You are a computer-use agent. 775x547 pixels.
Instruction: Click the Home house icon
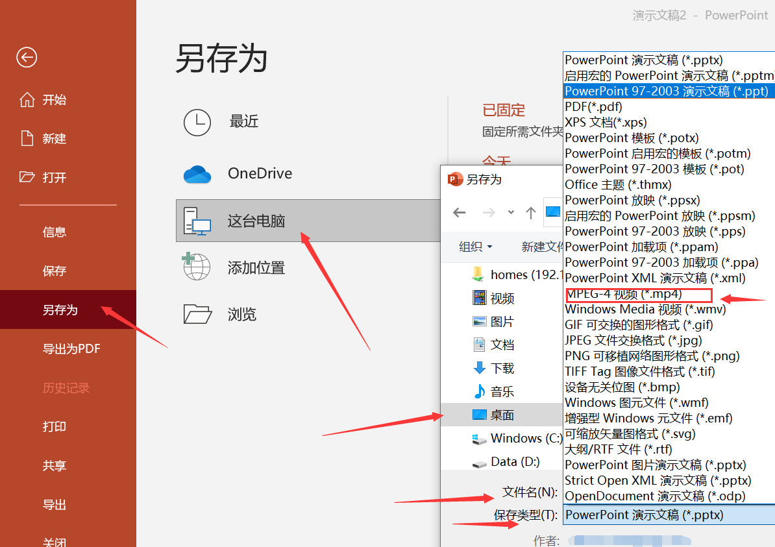click(27, 99)
